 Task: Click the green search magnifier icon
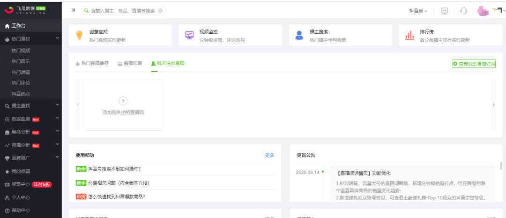click(x=86, y=11)
